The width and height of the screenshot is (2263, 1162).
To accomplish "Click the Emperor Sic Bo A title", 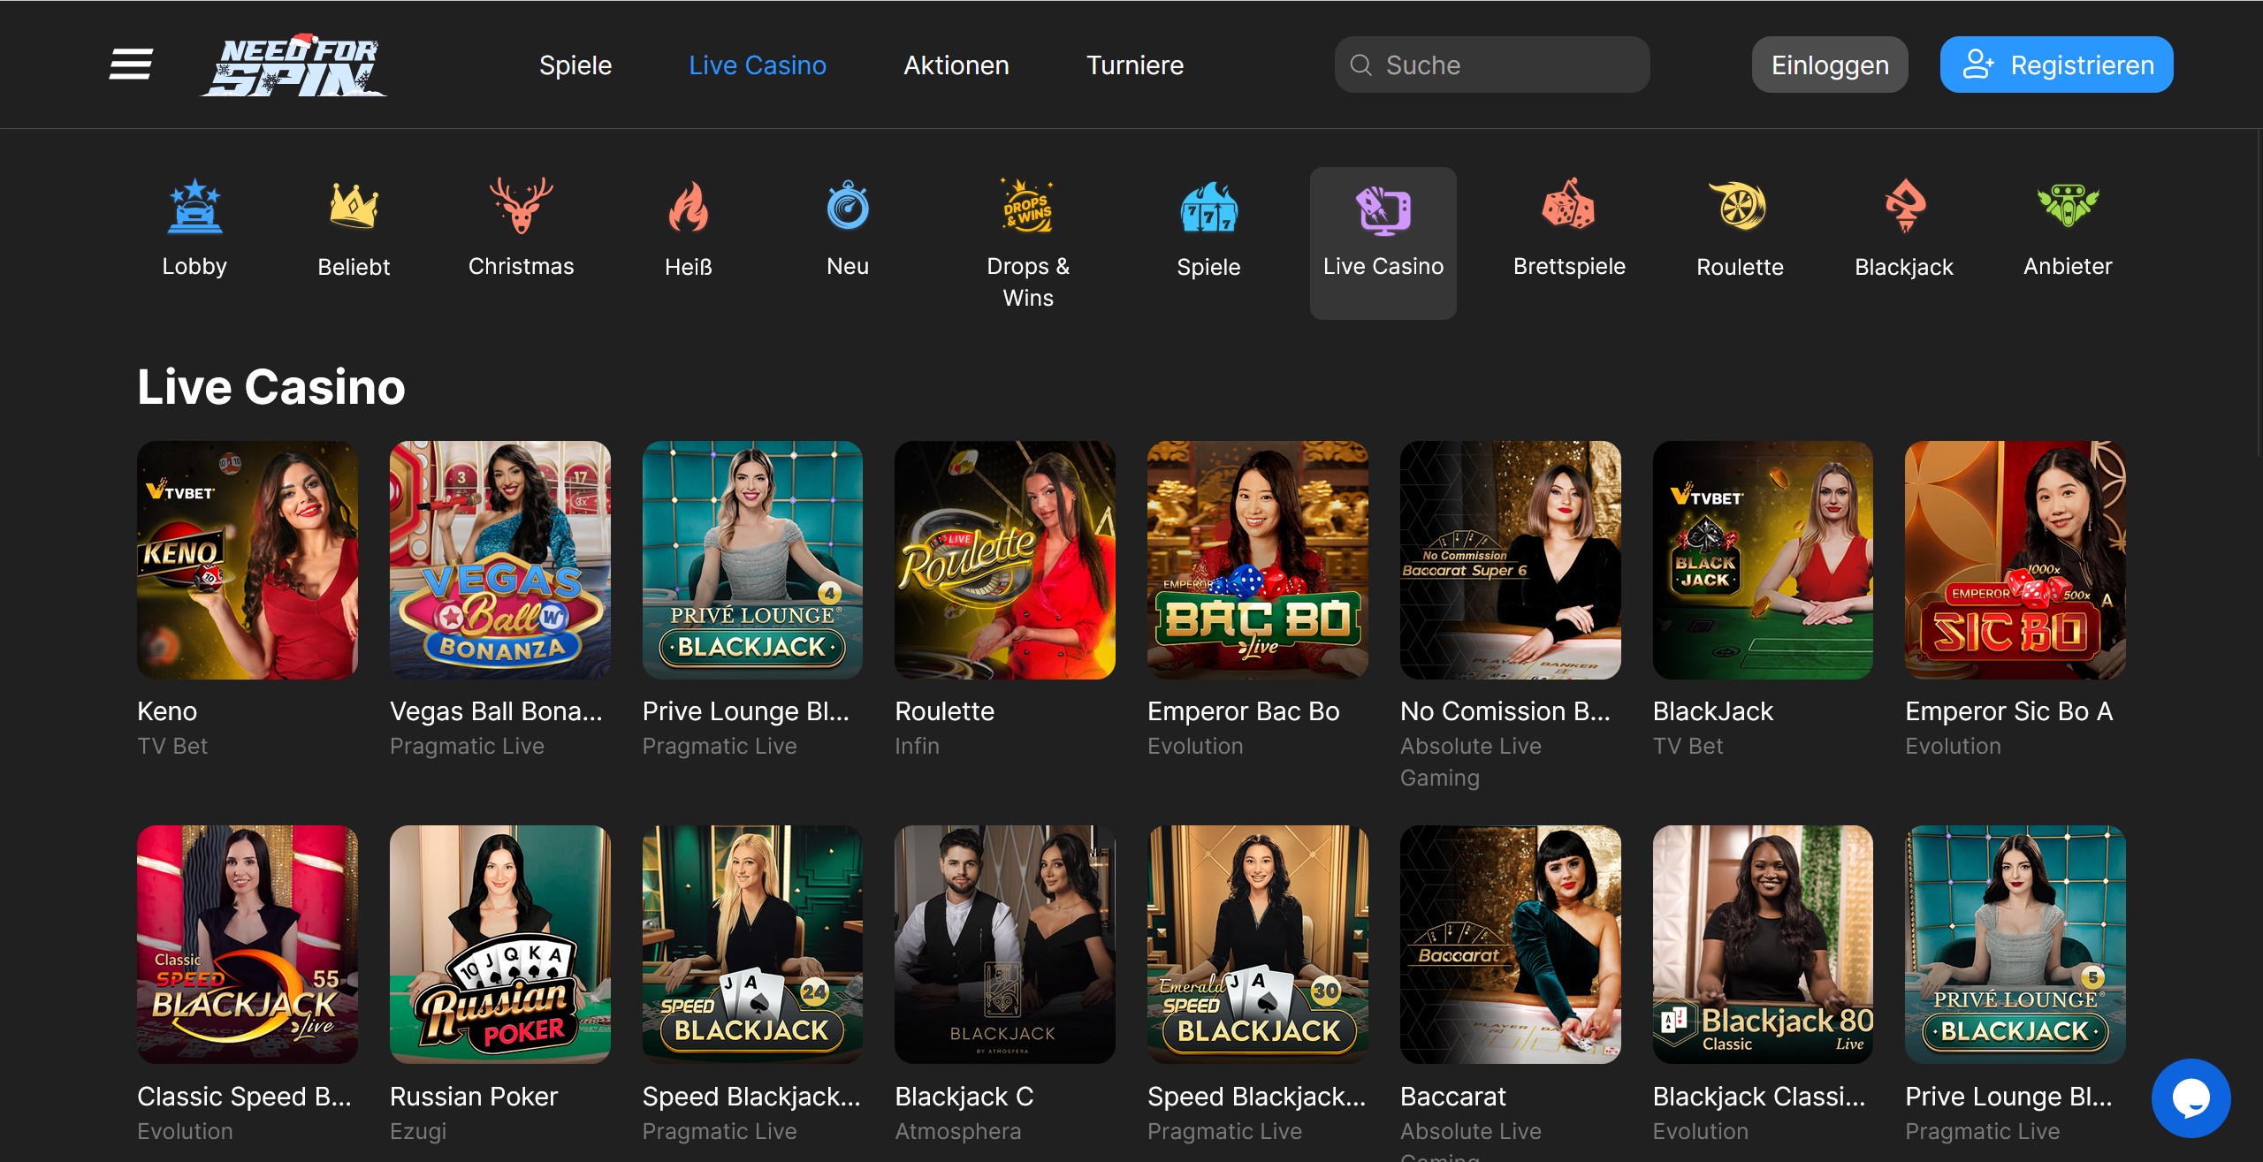I will [2009, 711].
